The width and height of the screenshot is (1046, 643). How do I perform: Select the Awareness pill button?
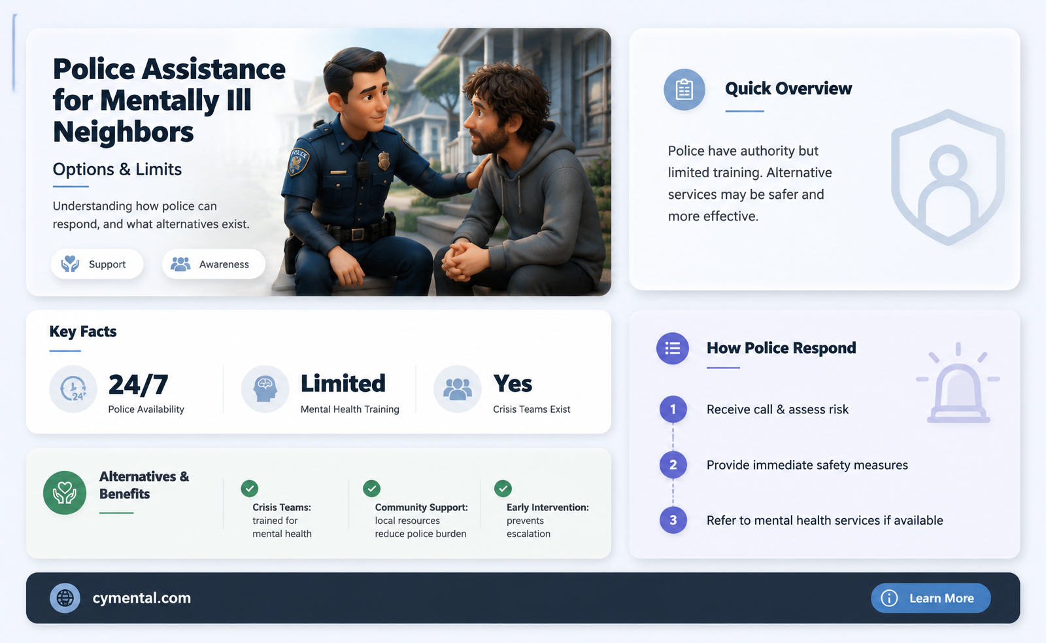[214, 264]
